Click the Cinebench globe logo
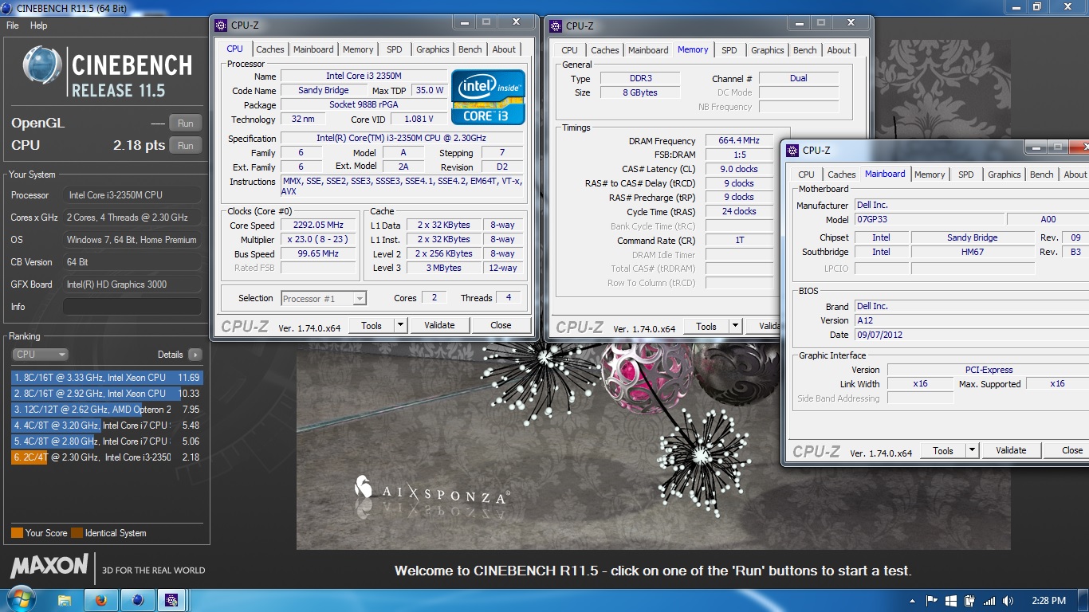This screenshot has height=612, width=1089. (x=42, y=66)
